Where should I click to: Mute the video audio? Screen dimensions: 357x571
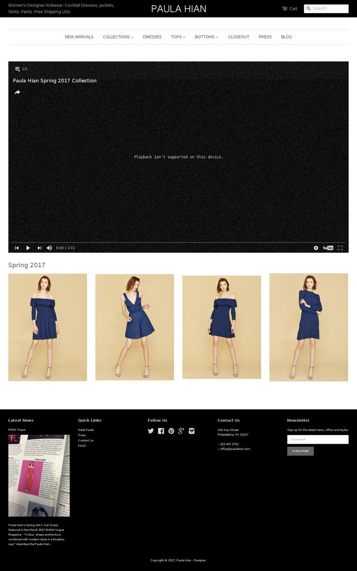(x=49, y=248)
